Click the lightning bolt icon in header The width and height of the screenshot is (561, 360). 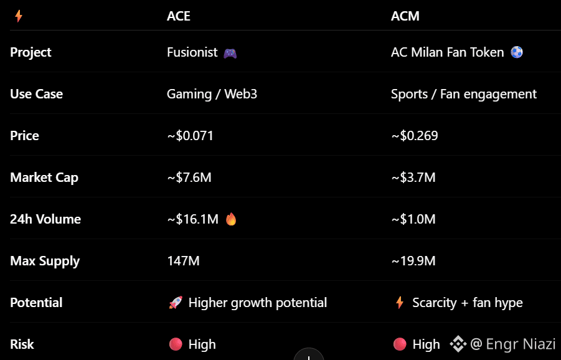click(19, 16)
